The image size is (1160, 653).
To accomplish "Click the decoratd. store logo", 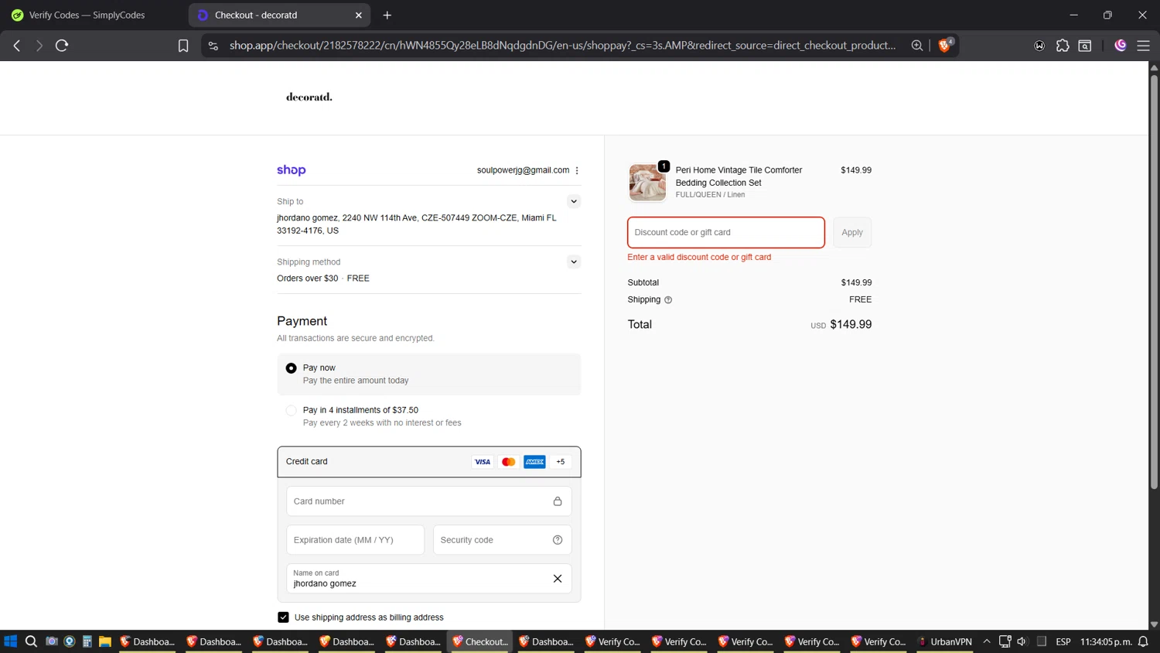I will pyautogui.click(x=309, y=97).
